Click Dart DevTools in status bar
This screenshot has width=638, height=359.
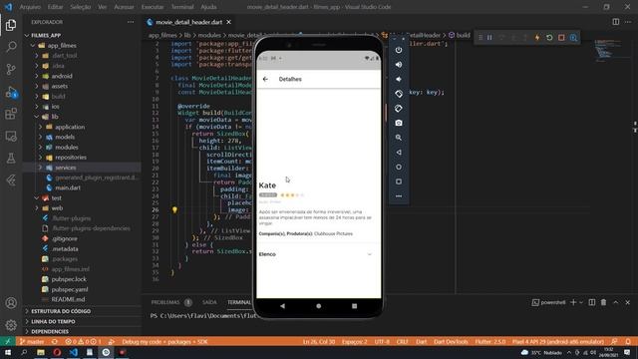point(451,342)
